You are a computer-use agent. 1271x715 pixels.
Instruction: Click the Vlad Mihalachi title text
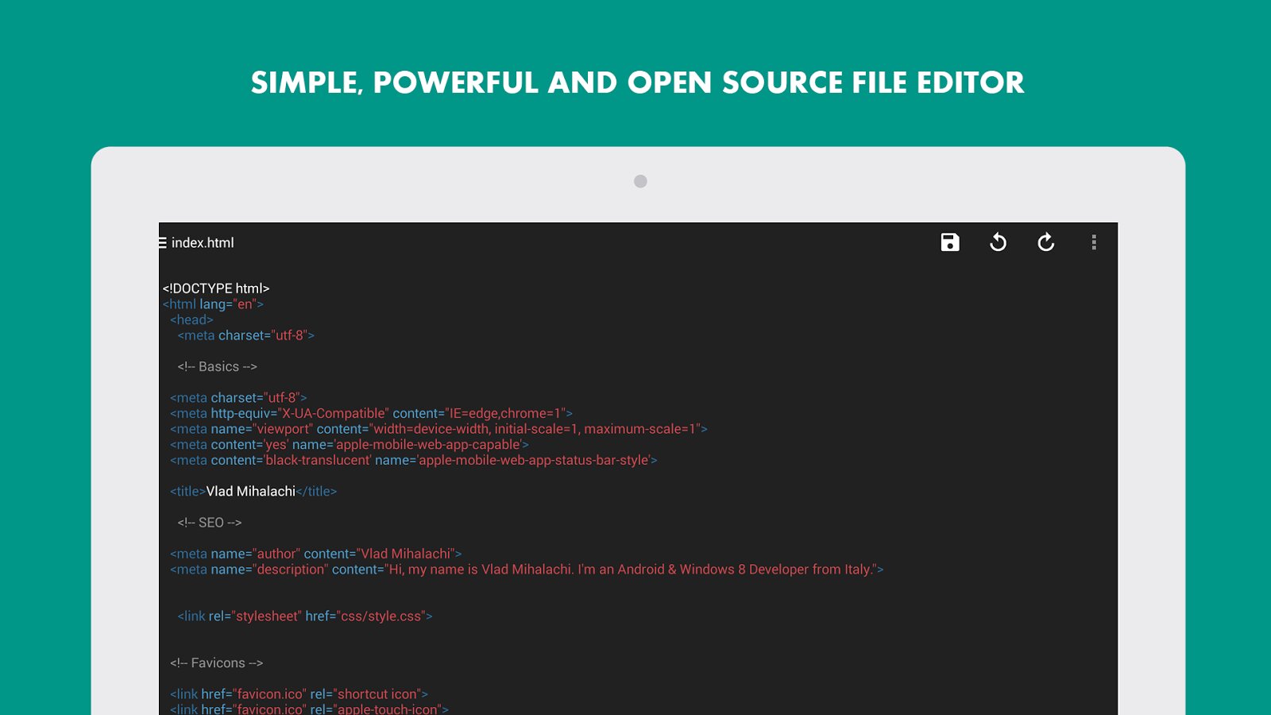pyautogui.click(x=251, y=492)
